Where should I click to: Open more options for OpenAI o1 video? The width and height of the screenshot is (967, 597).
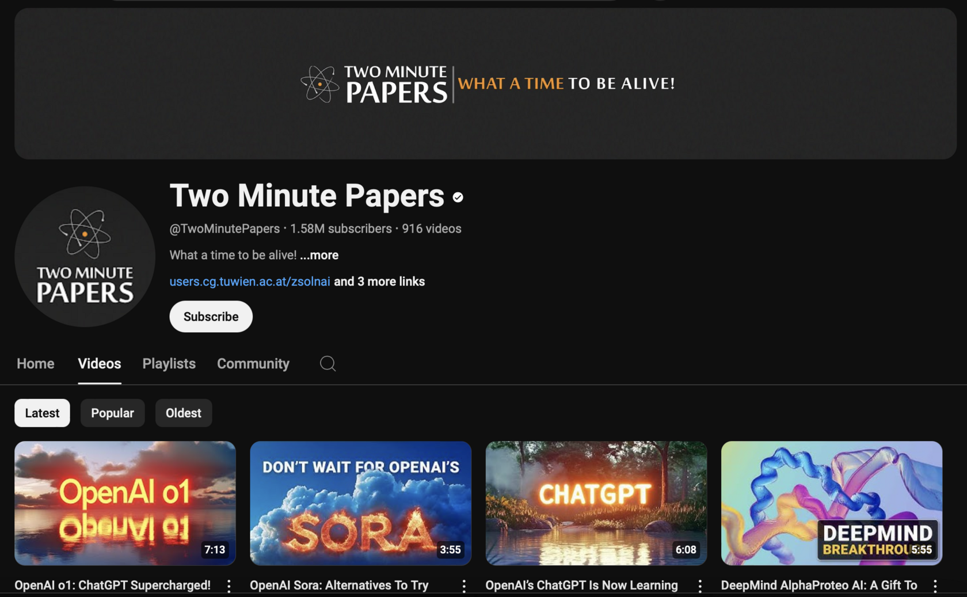click(x=229, y=585)
